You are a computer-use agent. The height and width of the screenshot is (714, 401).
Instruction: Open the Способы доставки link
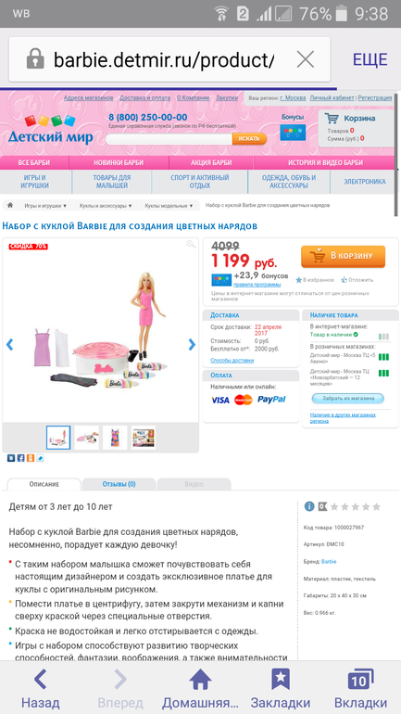[x=232, y=360]
